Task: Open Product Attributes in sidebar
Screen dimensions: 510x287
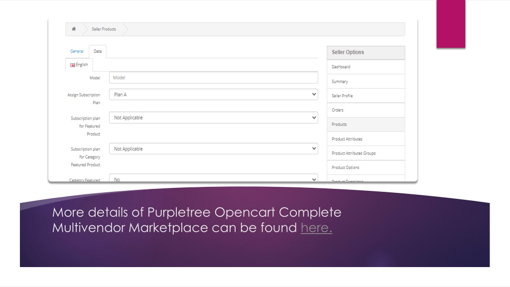Action: tap(366, 139)
